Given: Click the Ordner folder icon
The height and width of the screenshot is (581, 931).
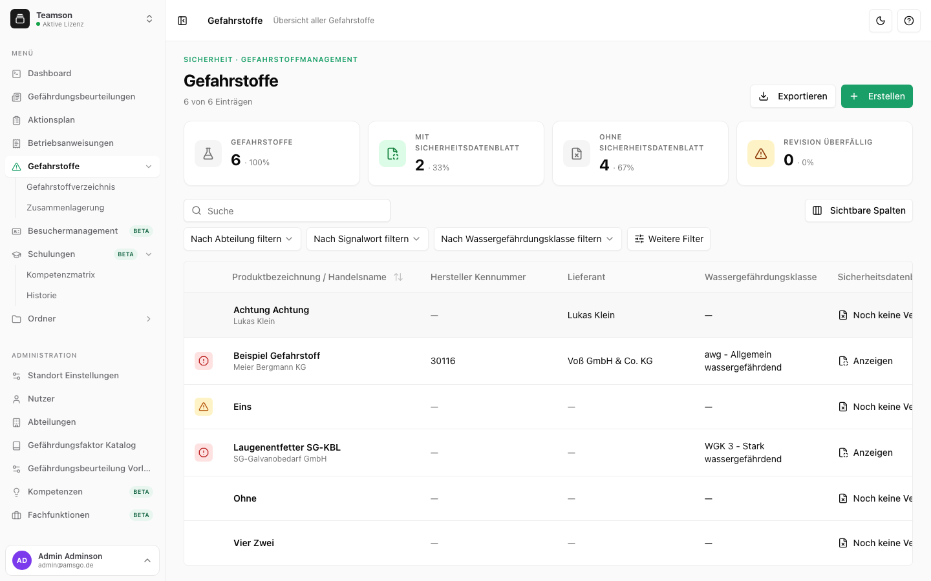Looking at the screenshot, I should click(17, 319).
